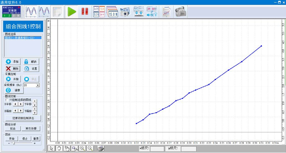
Task: Expand the 采样频率 (Hz) dropdown
Action: coord(38,85)
